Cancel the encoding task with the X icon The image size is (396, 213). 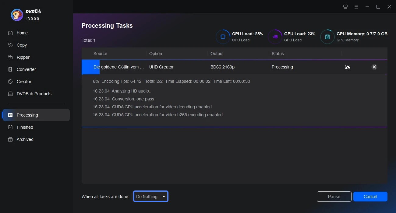[374, 67]
